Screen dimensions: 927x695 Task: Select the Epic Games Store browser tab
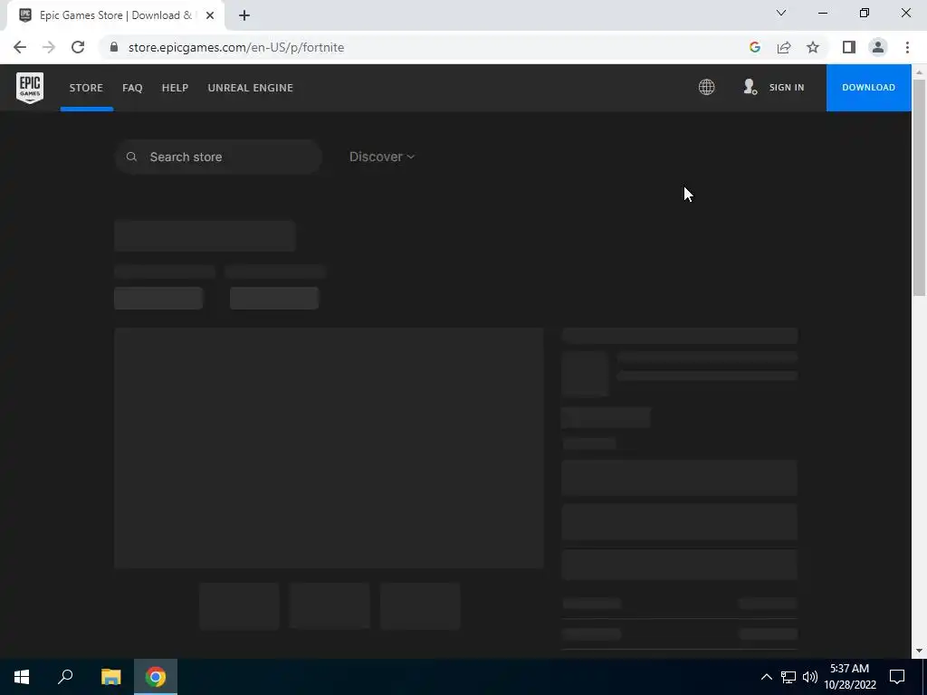pos(115,15)
